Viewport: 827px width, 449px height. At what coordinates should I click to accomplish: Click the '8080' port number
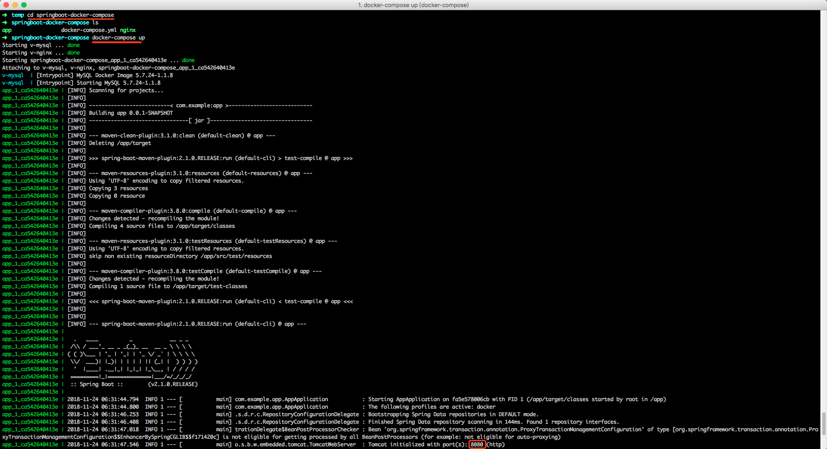(477, 445)
